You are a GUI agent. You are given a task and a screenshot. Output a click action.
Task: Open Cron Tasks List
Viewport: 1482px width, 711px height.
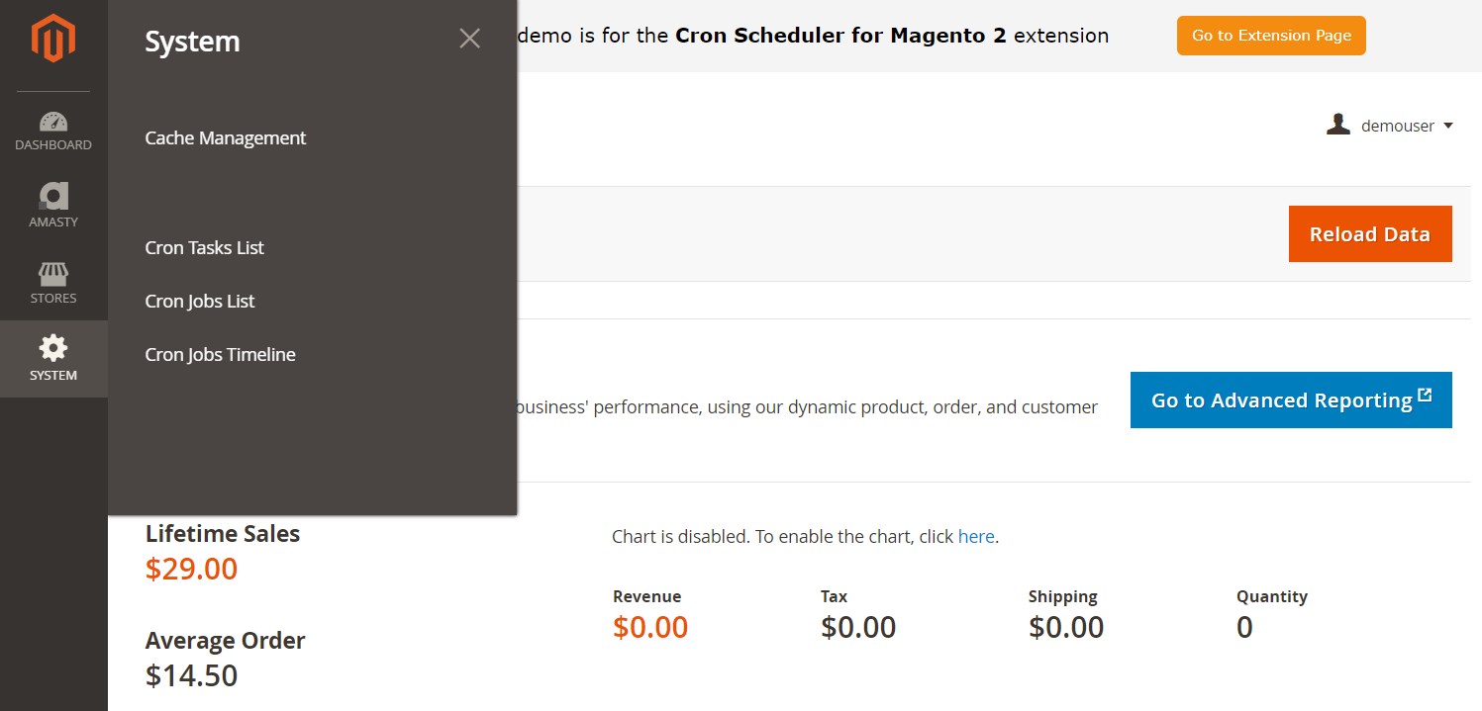205,248
